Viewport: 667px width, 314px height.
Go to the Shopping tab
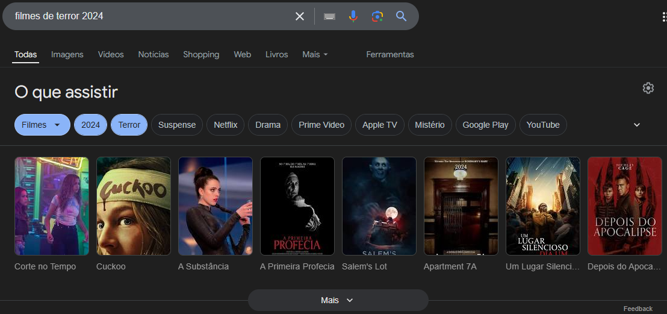coord(201,54)
